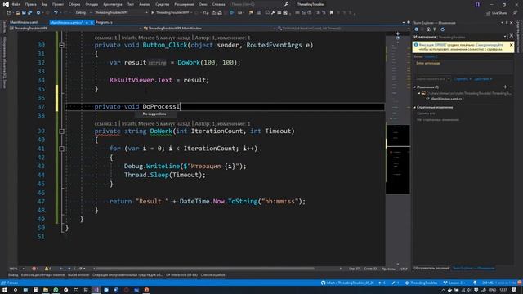This screenshot has height=294, width=523.
Task: Open the project scope dropdown
Action: coord(75,29)
